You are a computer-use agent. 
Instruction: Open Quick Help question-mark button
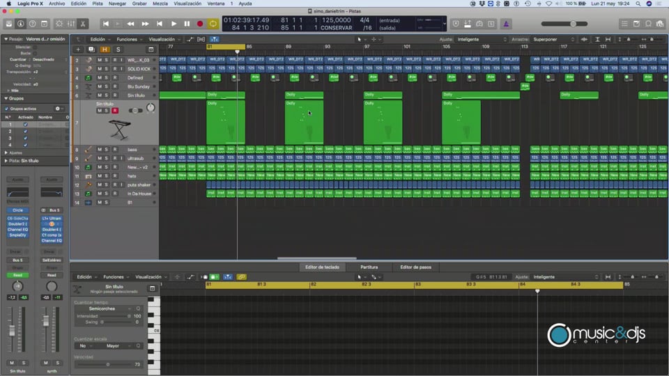point(33,24)
